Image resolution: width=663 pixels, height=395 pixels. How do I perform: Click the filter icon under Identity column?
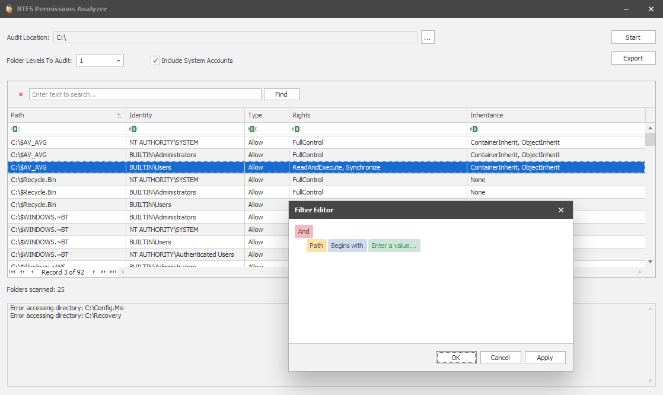click(134, 129)
